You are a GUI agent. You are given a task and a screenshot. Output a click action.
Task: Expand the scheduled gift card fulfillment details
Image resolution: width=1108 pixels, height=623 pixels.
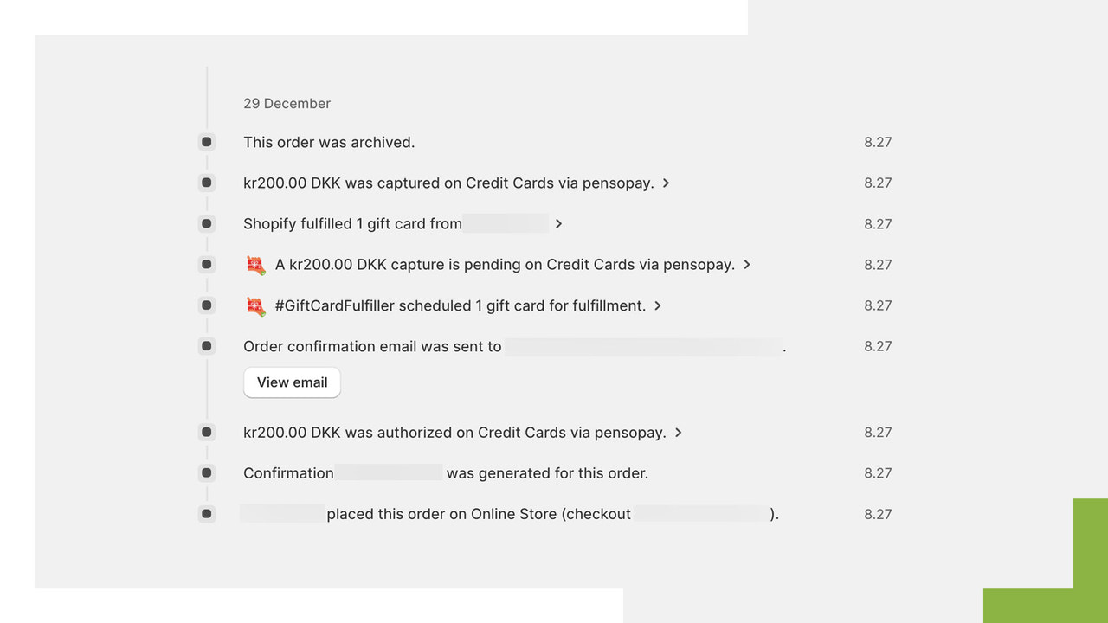[658, 305]
